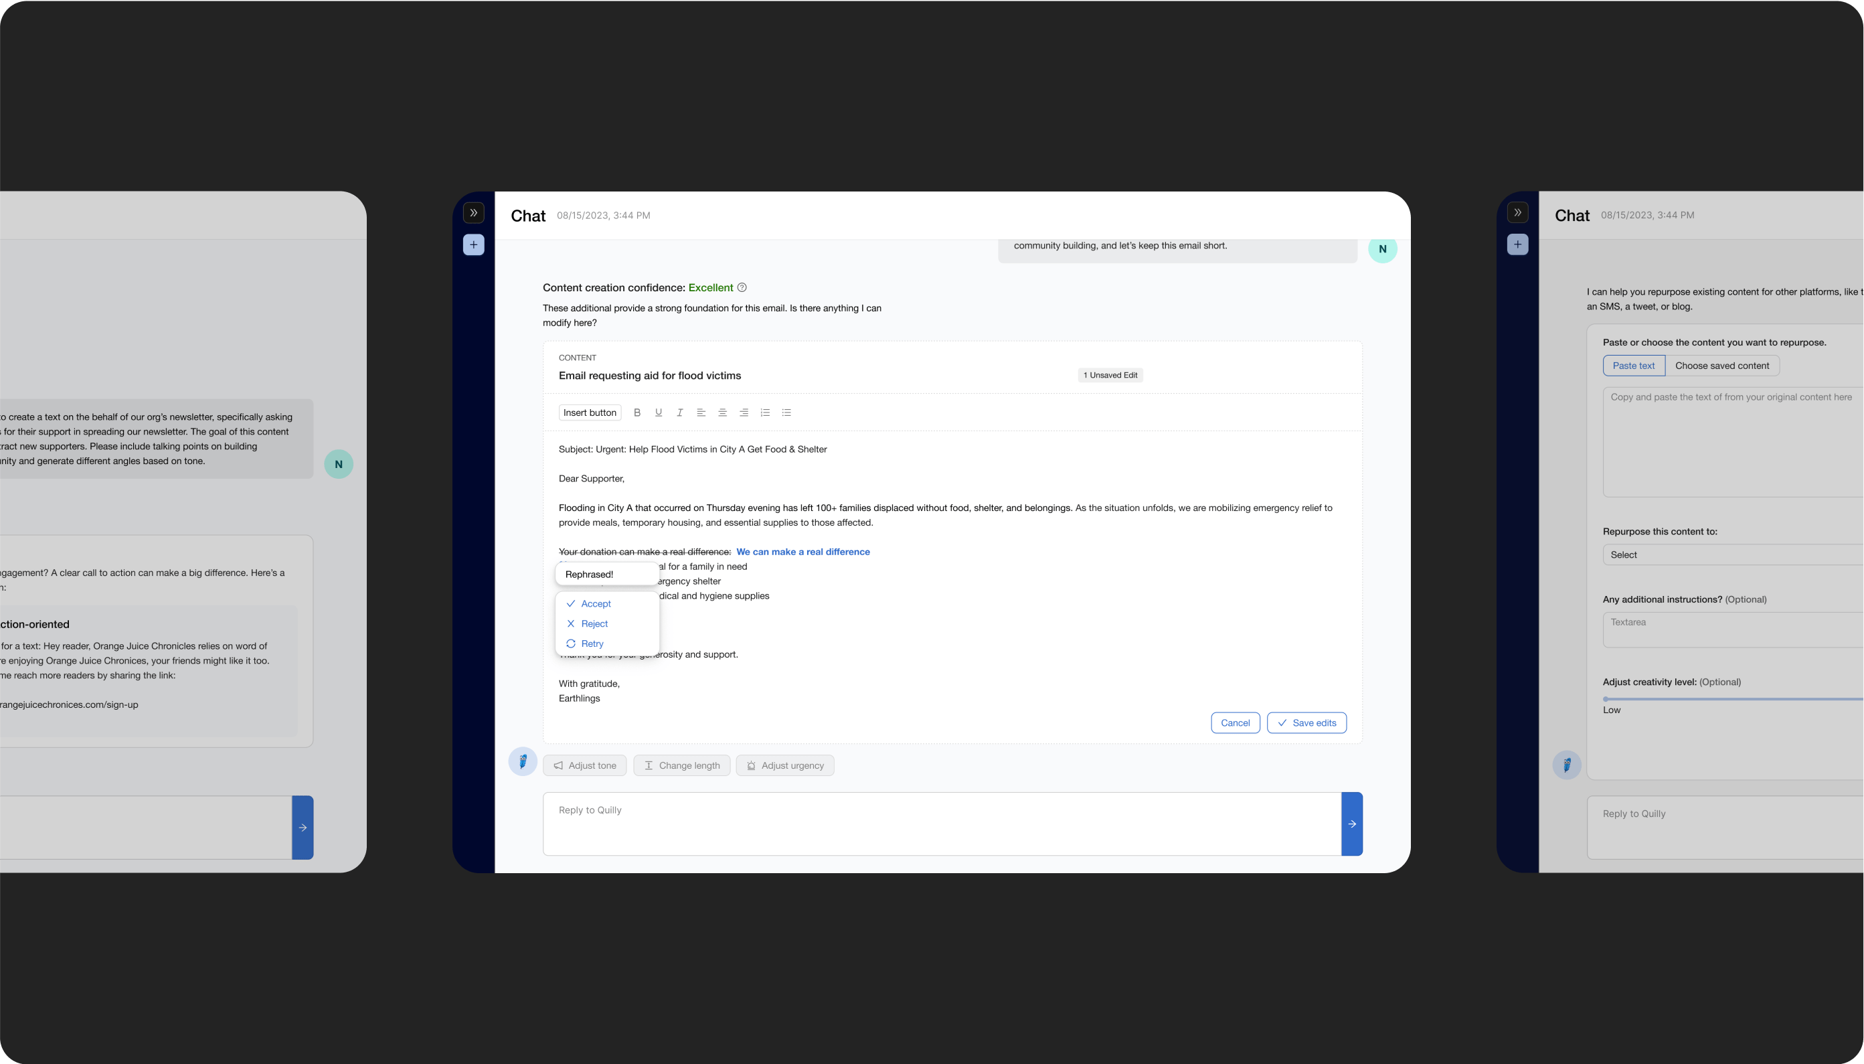
Task: Expand the center sidebar with chevrons
Action: tap(473, 213)
